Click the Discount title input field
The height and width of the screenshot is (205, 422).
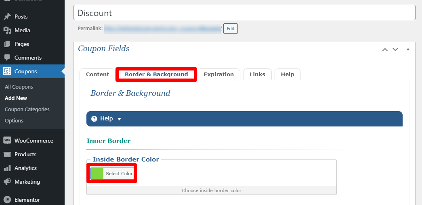pos(244,12)
